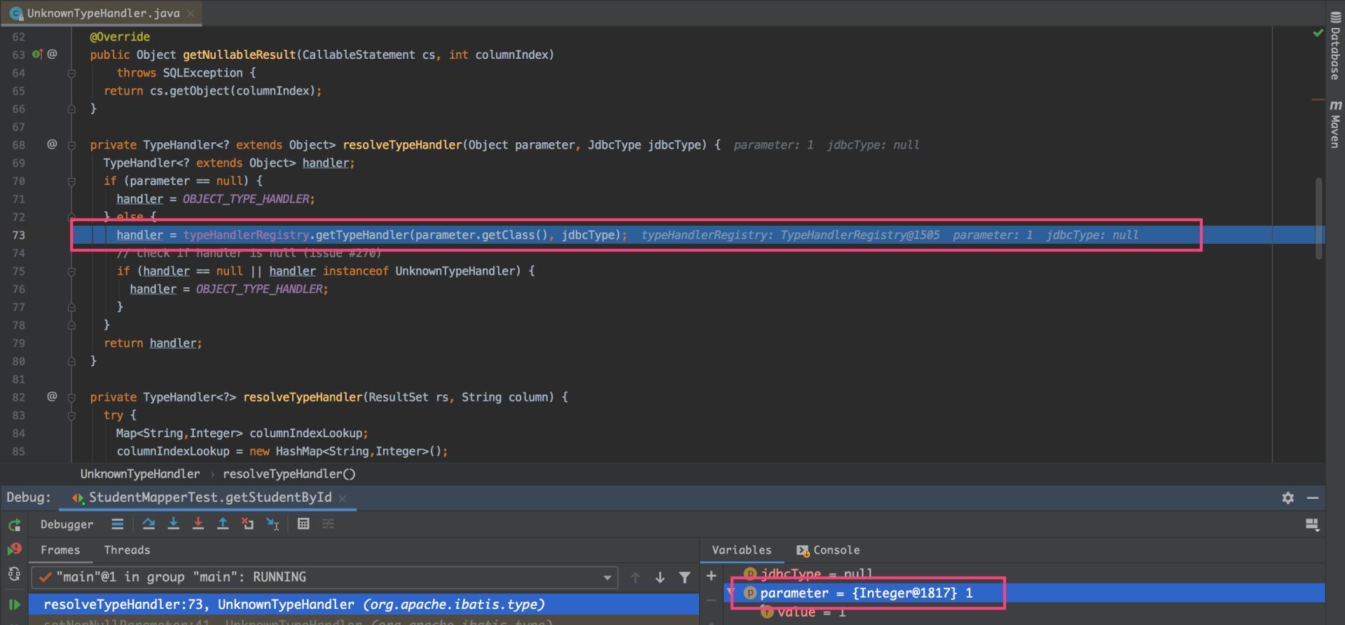The image size is (1345, 625).
Task: Open the Evaluate Expression calculator icon
Action: click(303, 523)
